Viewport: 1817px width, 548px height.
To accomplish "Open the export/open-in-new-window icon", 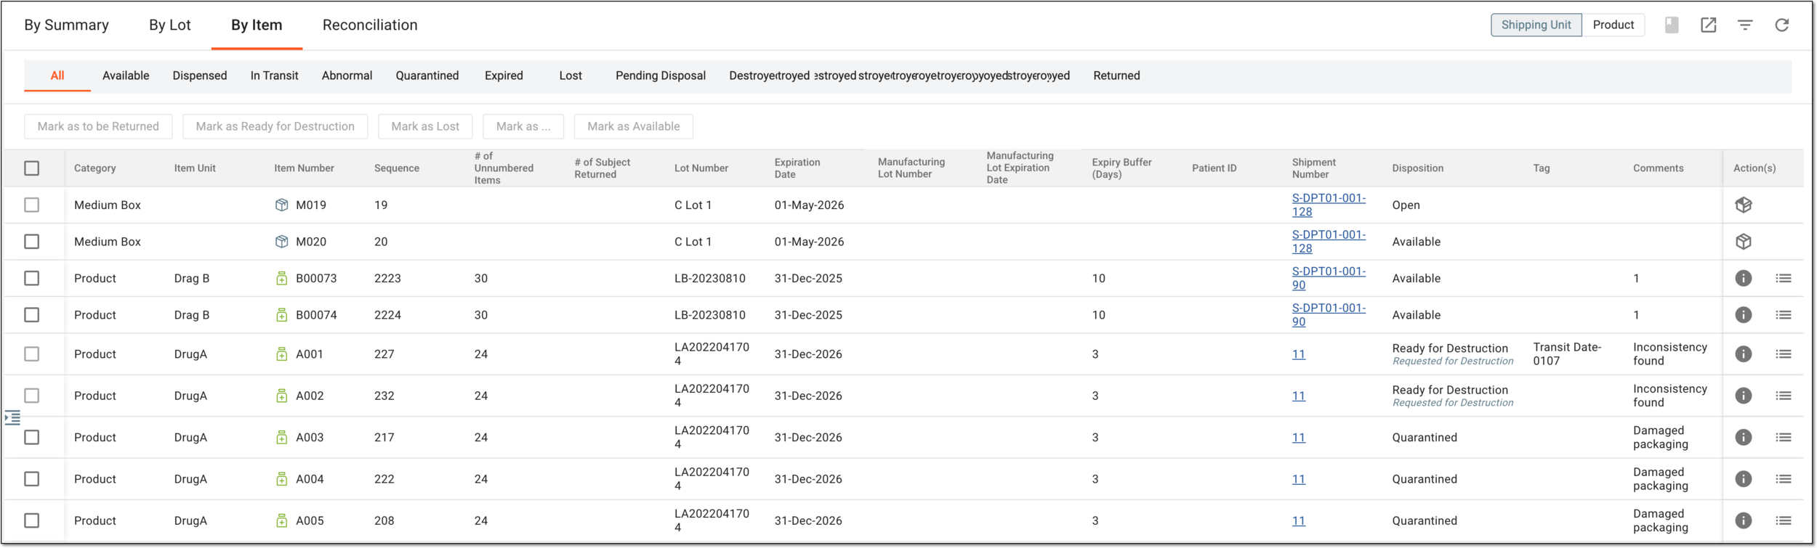I will pyautogui.click(x=1709, y=25).
